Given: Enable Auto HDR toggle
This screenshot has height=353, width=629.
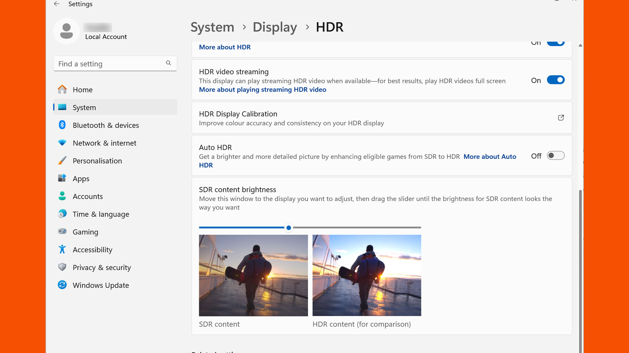Looking at the screenshot, I should (x=555, y=156).
